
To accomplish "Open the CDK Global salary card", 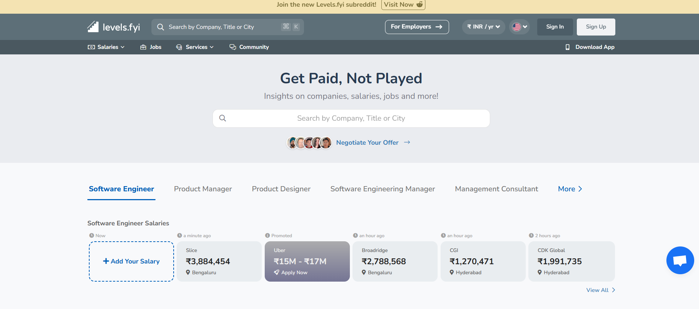I will point(572,261).
